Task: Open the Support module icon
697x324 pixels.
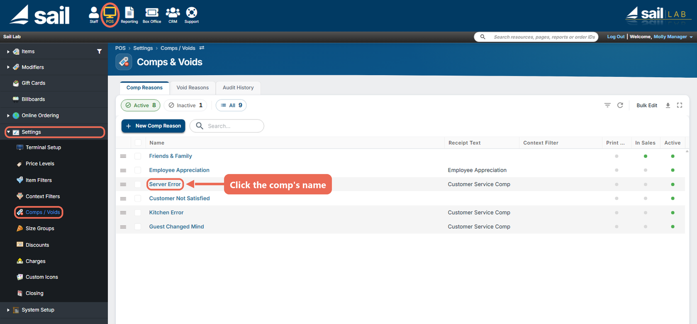Action: point(191,15)
